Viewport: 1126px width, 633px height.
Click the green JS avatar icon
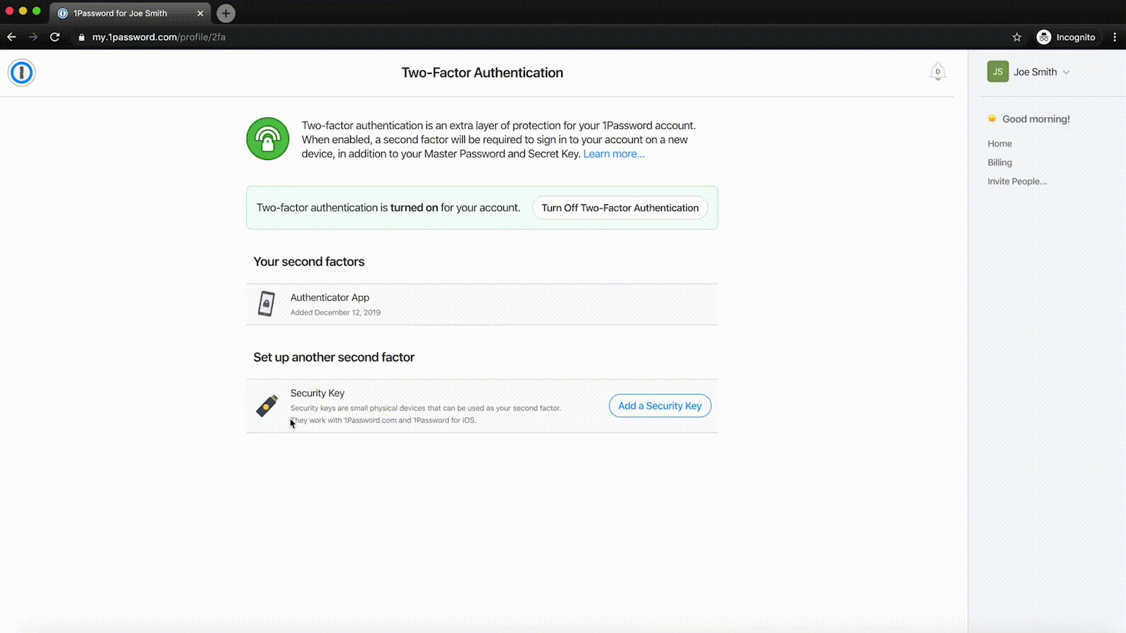coord(998,72)
